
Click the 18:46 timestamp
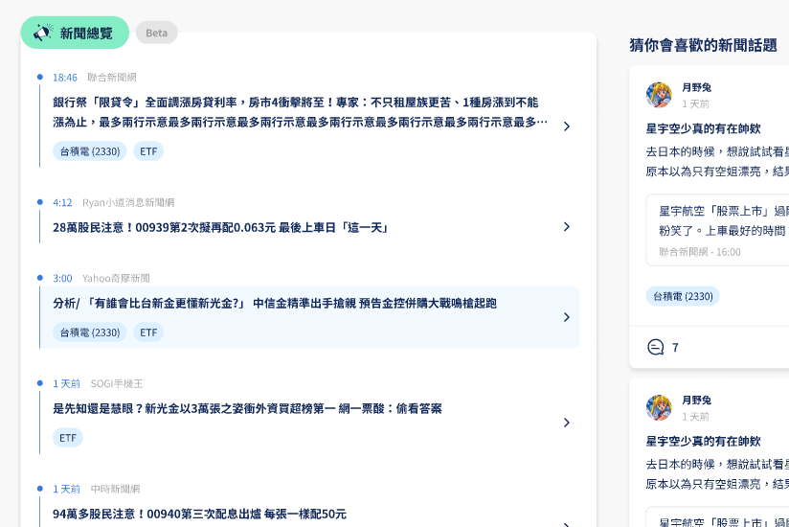[65, 78]
